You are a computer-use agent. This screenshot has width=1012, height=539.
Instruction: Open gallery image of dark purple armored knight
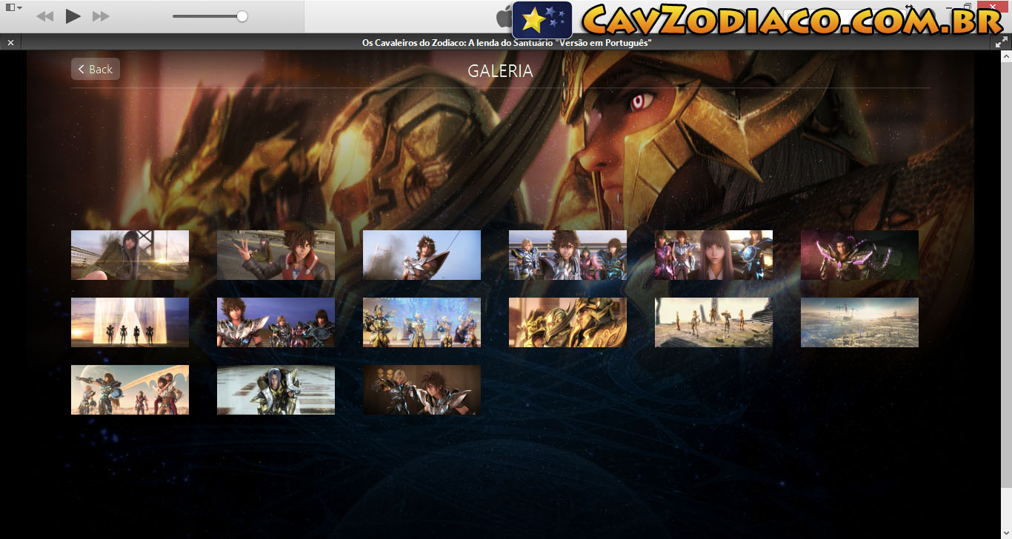click(859, 255)
